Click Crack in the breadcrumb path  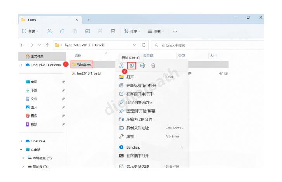99,45
